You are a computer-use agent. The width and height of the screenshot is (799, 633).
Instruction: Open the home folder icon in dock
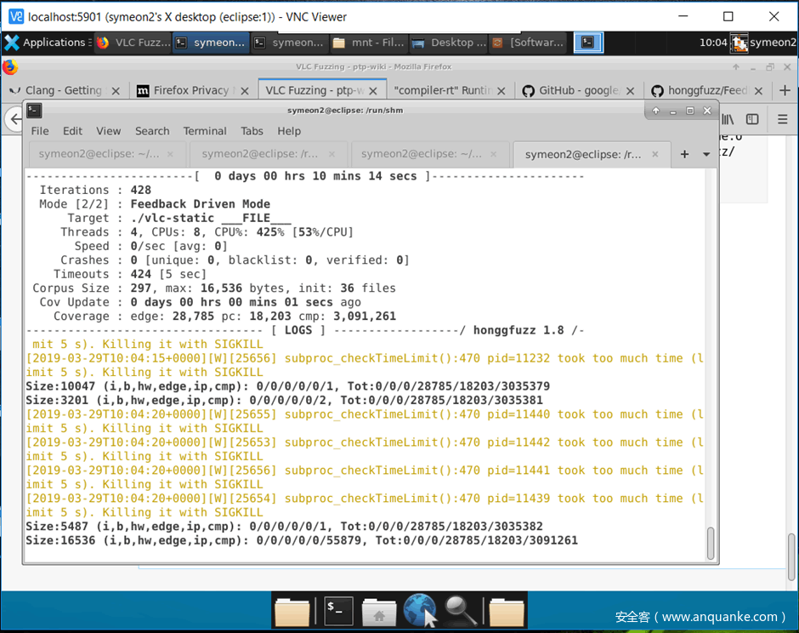379,609
